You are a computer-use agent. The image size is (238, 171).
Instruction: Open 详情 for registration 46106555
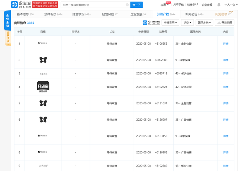point(226,44)
